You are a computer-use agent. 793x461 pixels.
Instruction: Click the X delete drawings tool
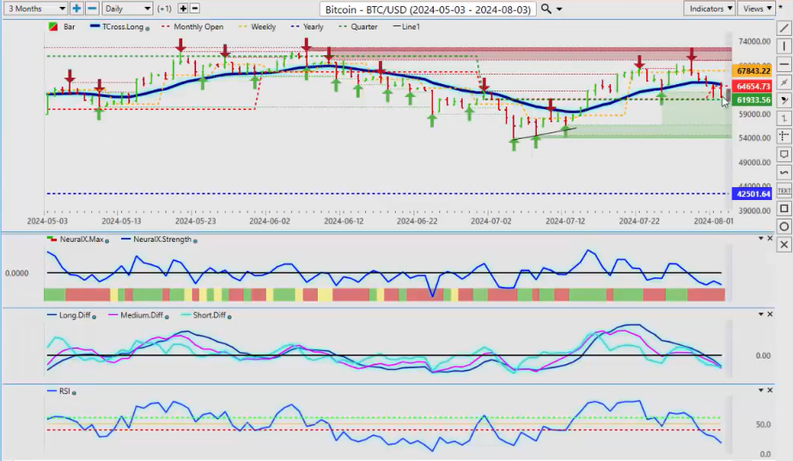tap(784, 245)
